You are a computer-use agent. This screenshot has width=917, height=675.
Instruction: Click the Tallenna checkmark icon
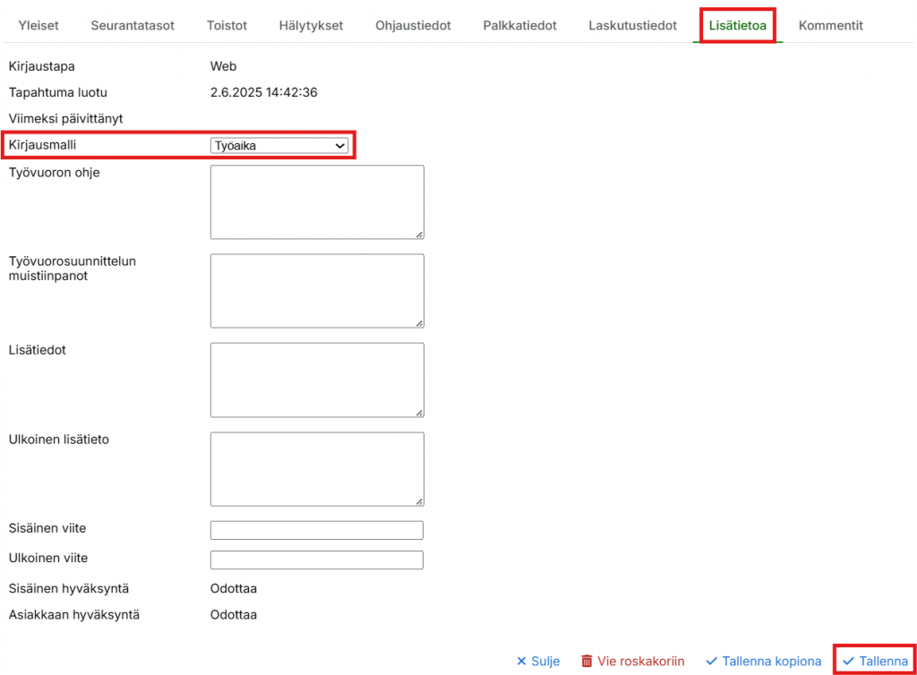coord(848,661)
